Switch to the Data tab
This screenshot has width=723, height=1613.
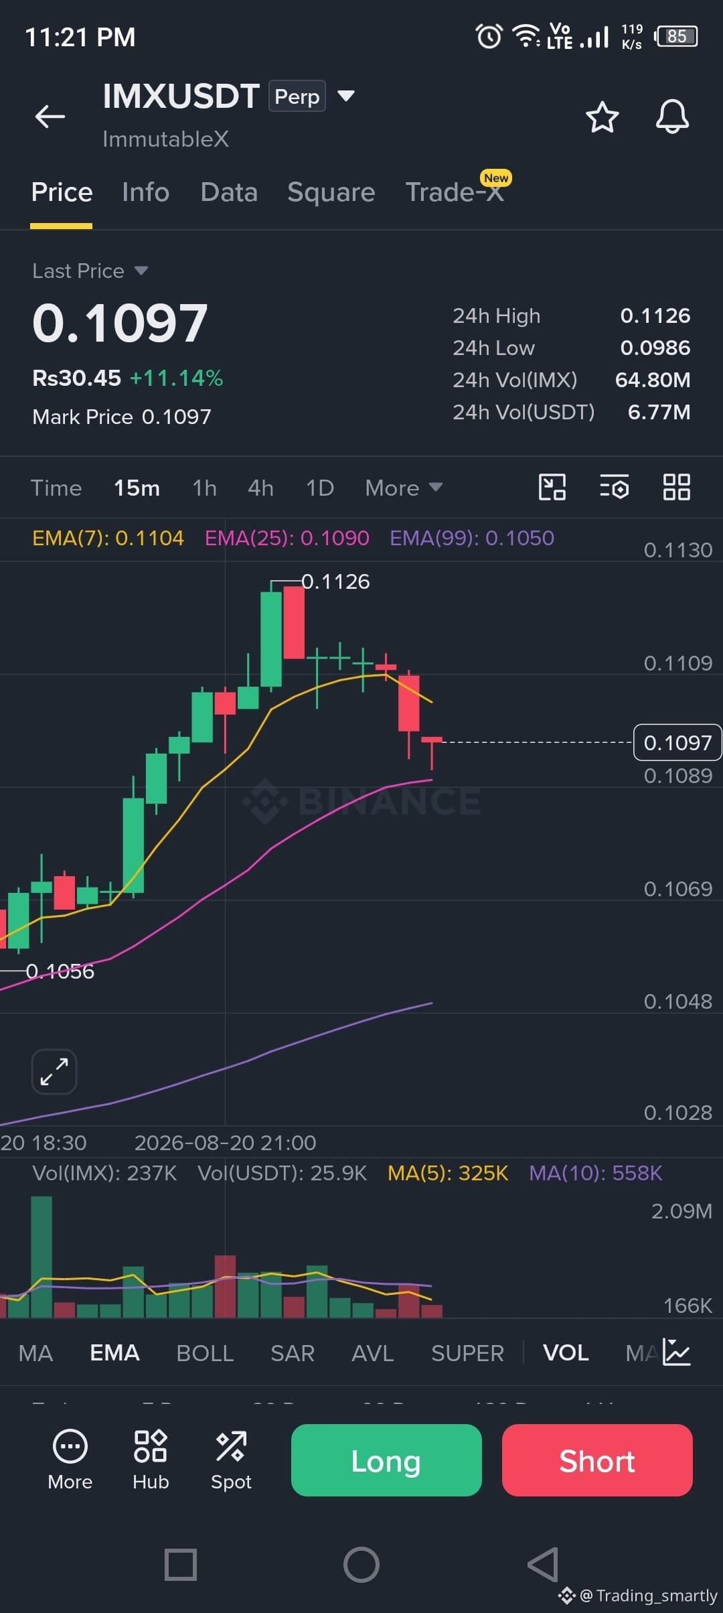click(229, 192)
